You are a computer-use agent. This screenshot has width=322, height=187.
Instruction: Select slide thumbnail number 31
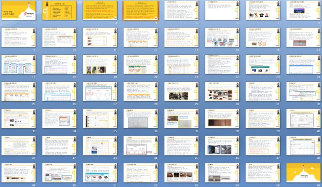coord(263,92)
